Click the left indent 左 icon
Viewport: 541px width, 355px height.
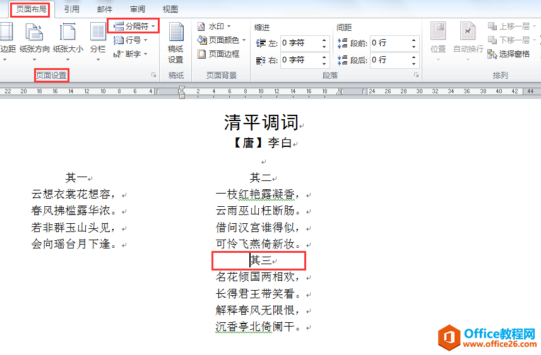click(261, 44)
